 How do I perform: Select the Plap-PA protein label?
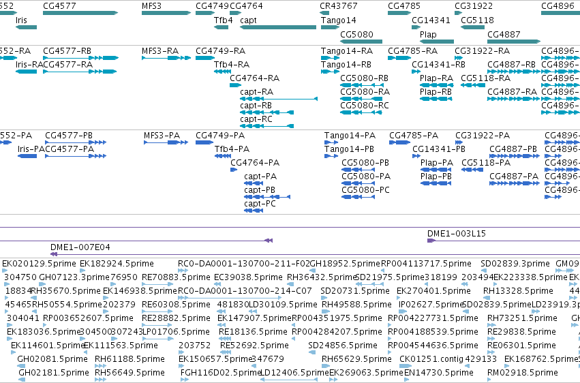click(x=437, y=163)
